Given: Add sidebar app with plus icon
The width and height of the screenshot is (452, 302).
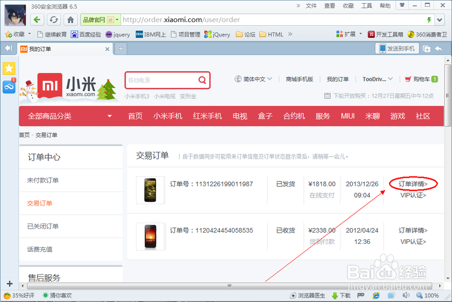Looking at the screenshot, I should [9, 284].
